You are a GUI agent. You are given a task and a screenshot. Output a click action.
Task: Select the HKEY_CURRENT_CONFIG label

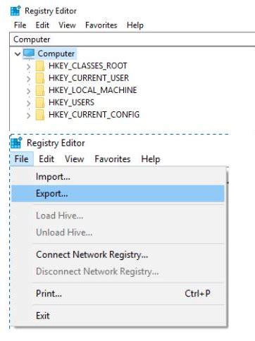(x=94, y=115)
